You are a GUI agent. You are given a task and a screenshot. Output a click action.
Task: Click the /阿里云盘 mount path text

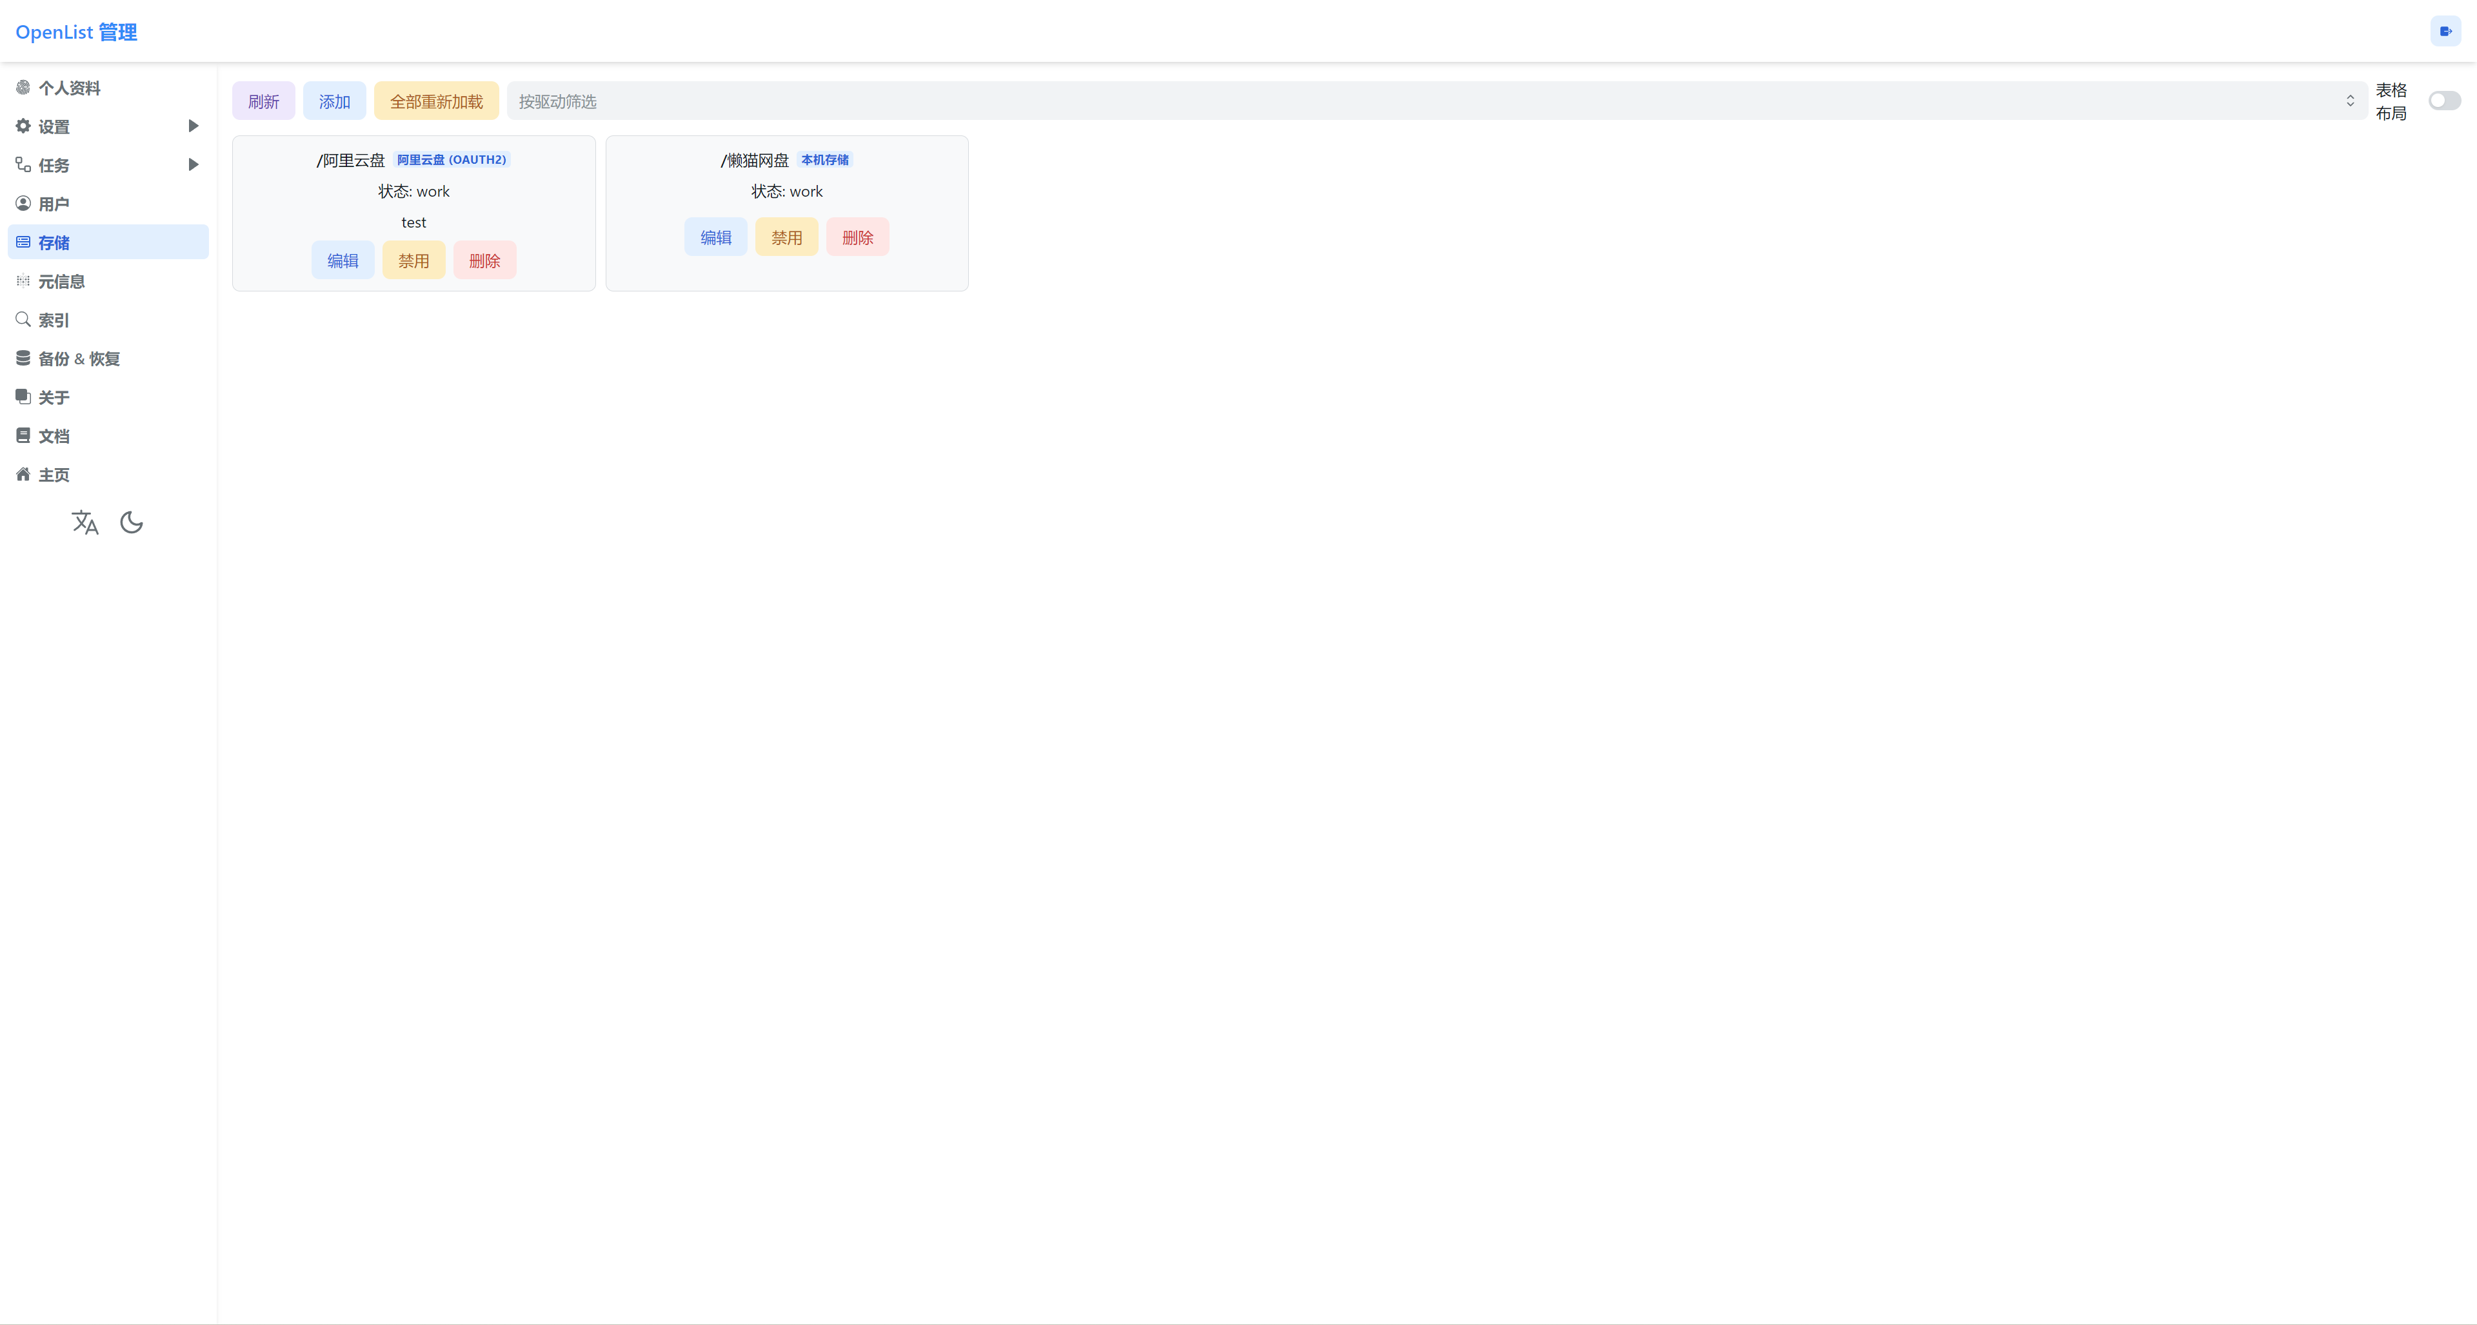point(351,159)
